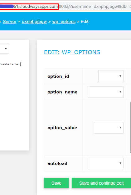Click the option_value text area edge
Screen dimensions: 131x195
tap(130, 127)
